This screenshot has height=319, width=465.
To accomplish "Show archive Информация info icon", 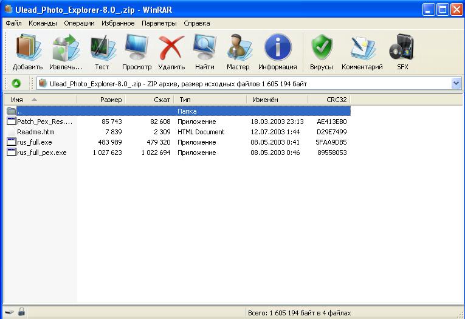I will pos(278,47).
